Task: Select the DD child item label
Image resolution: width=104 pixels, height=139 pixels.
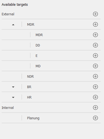Action: (x=38, y=45)
